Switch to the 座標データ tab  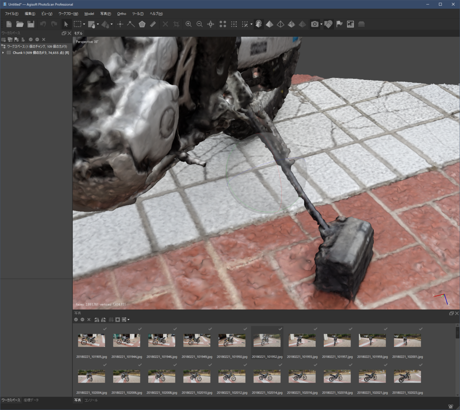pyautogui.click(x=31, y=400)
